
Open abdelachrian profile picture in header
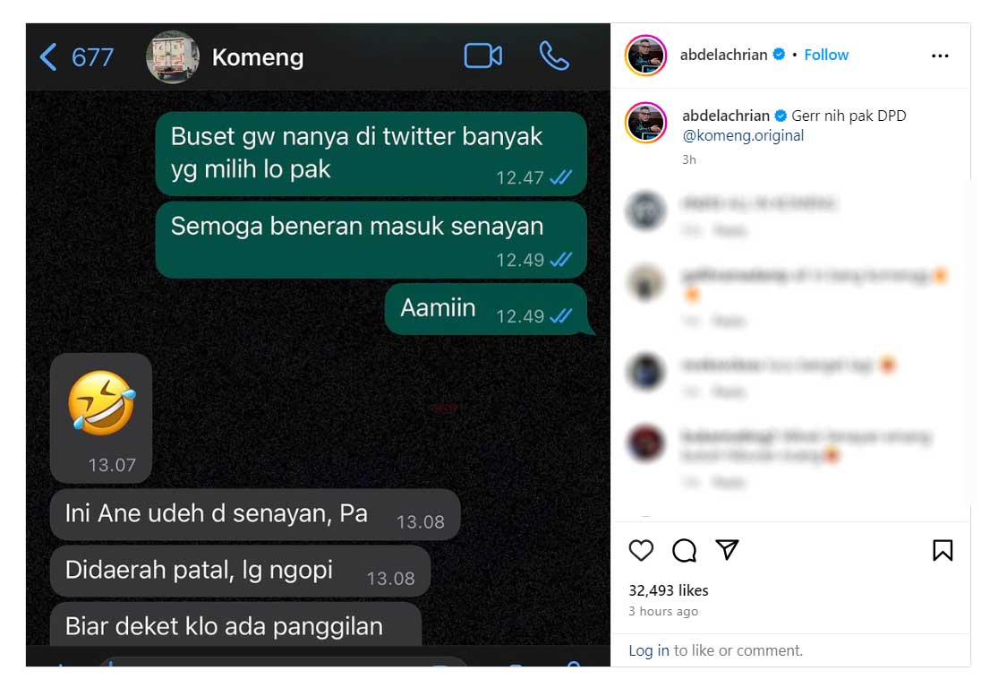[x=645, y=56]
